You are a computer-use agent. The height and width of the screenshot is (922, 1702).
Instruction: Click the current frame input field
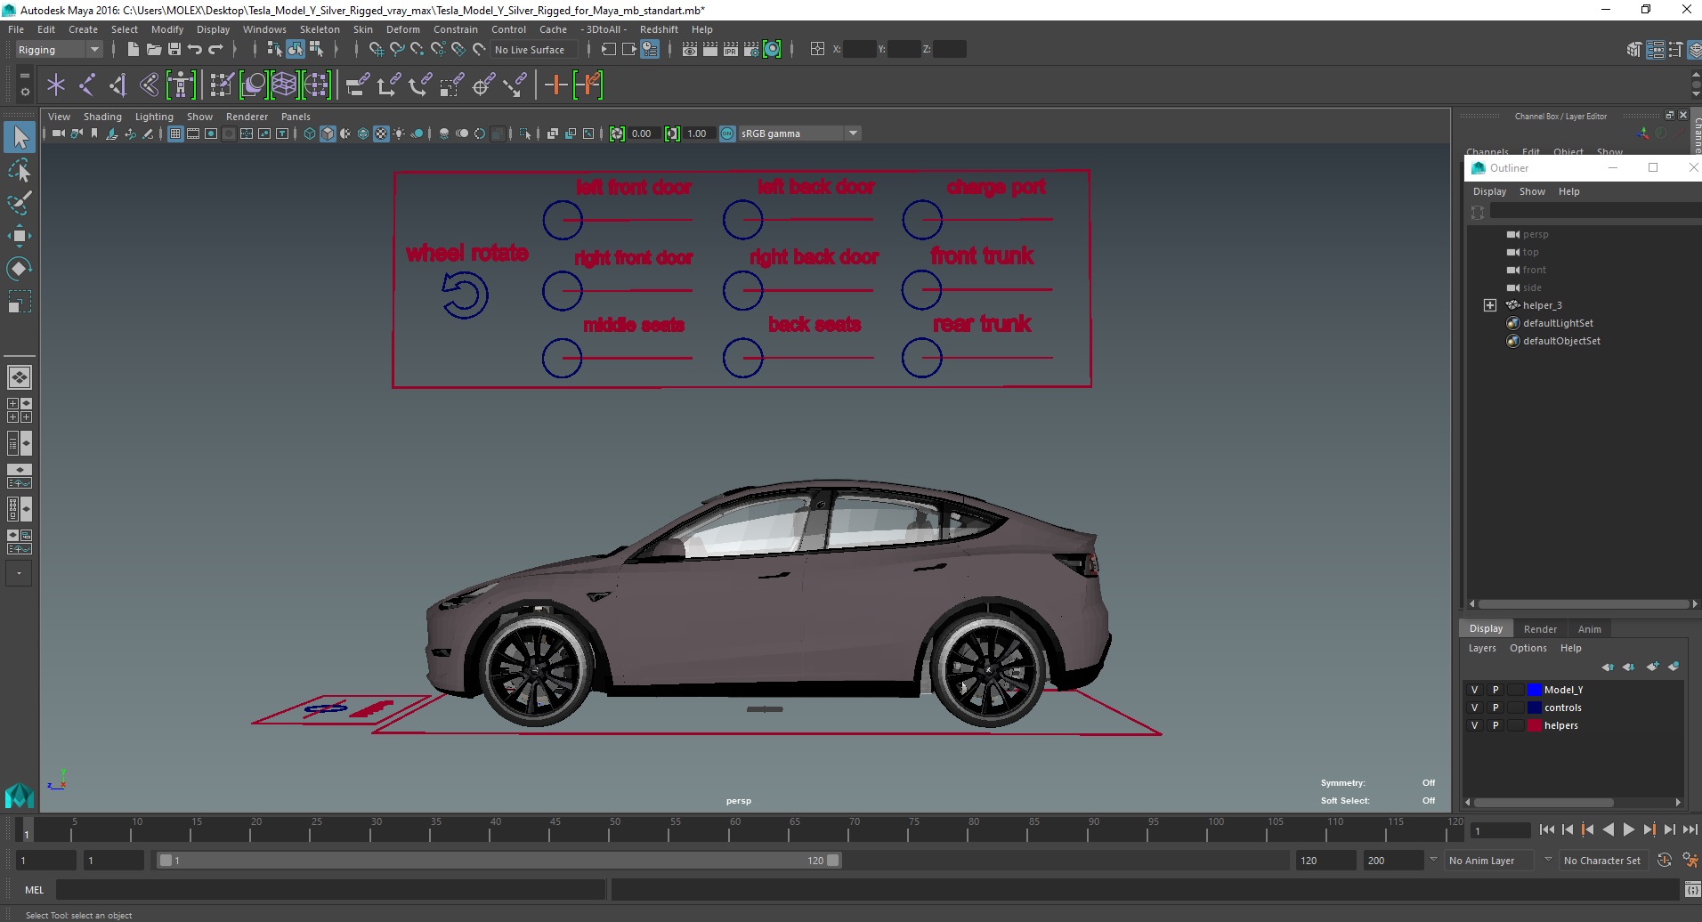1500,830
